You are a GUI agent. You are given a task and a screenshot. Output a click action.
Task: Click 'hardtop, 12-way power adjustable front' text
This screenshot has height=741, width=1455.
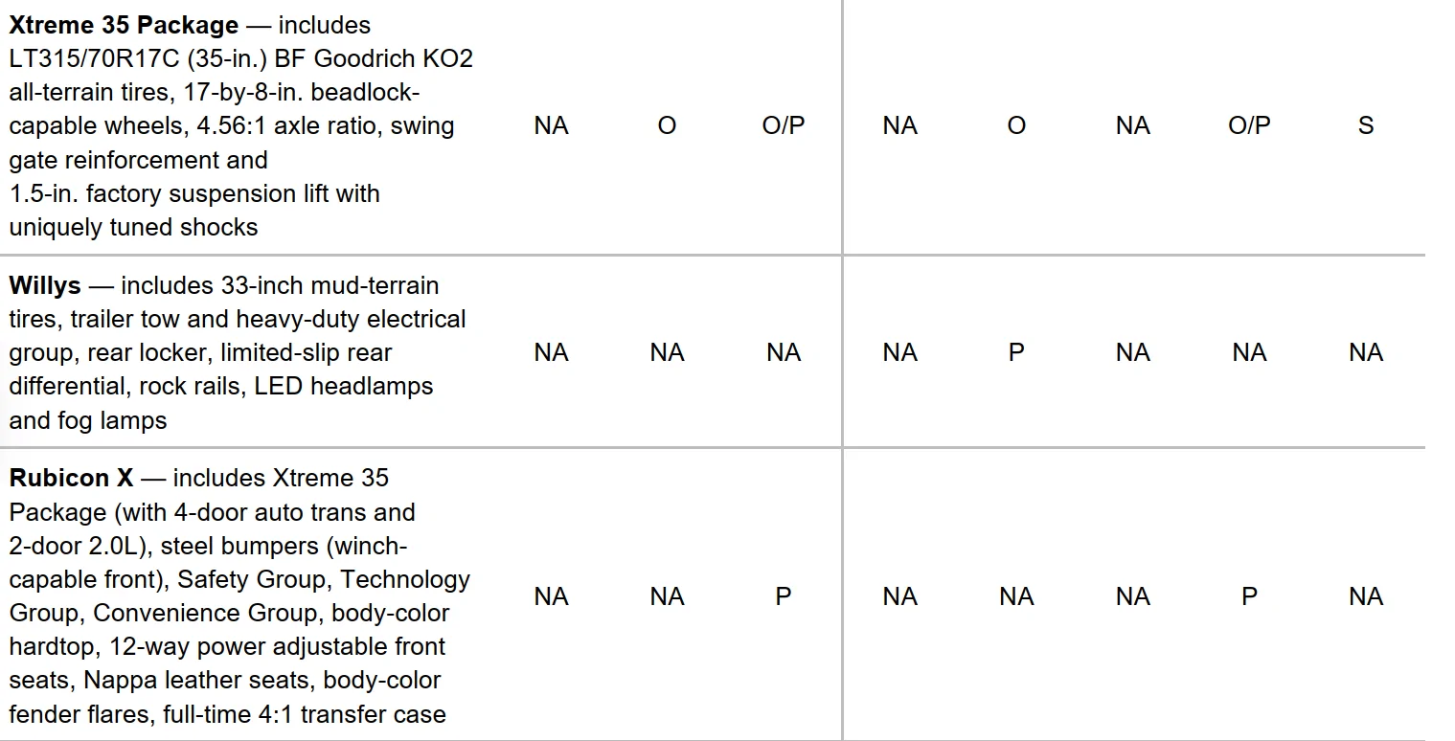coord(227,646)
